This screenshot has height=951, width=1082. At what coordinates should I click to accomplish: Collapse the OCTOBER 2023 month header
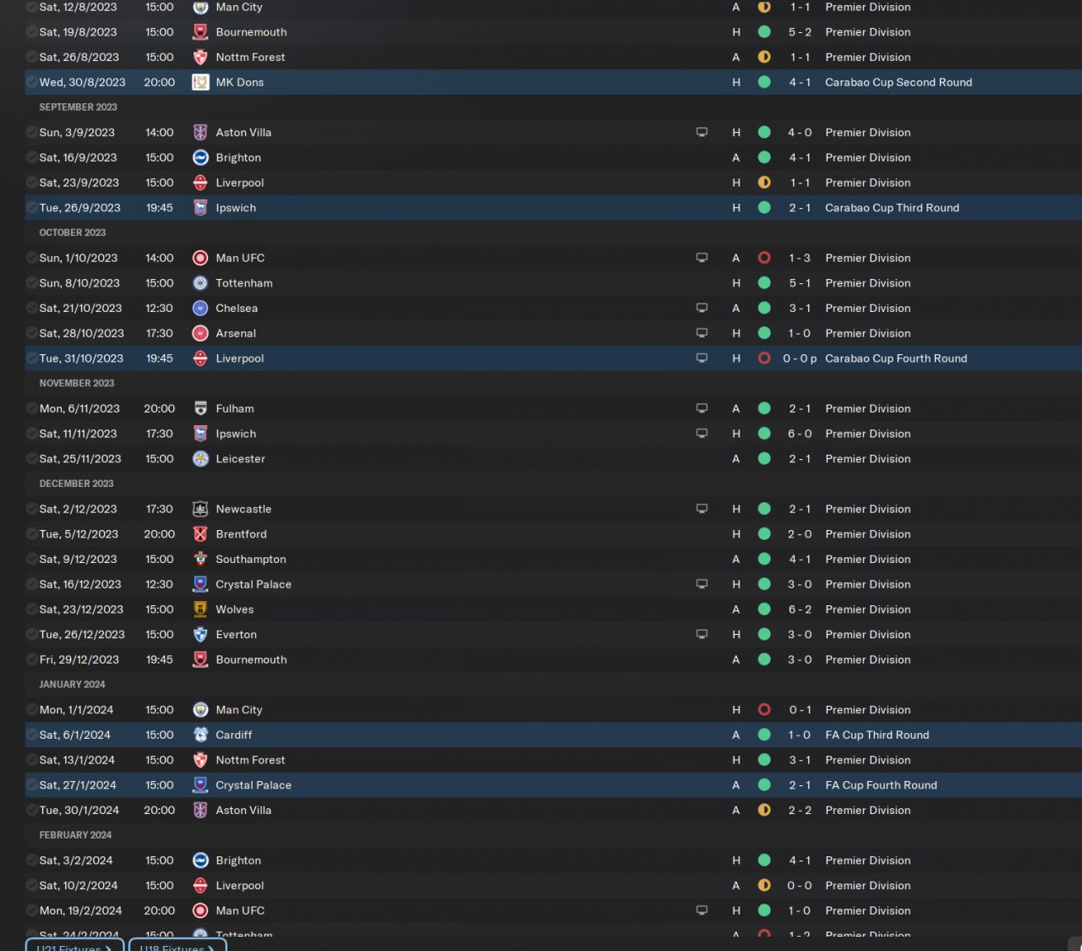click(73, 232)
